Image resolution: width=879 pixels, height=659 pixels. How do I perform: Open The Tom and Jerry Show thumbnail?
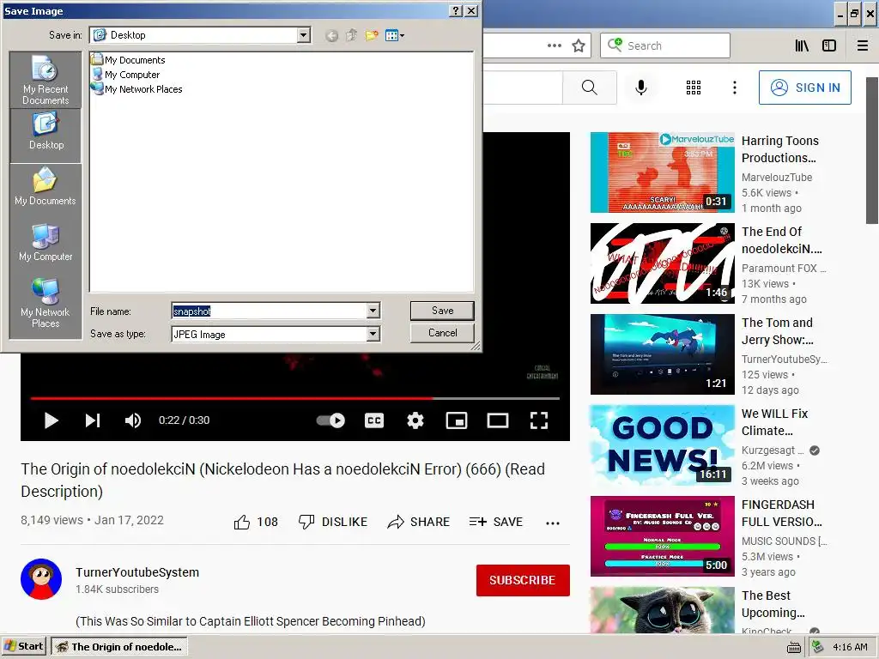662,354
